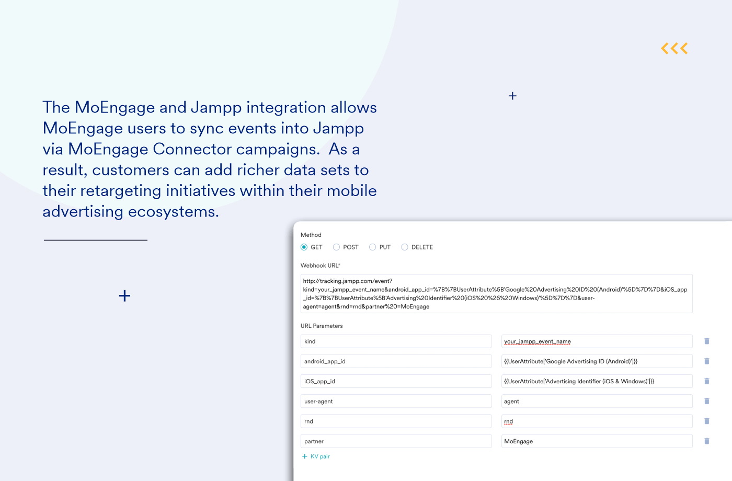Viewport: 732px width, 481px height.
Task: Delete the kind parameter row
Action: (707, 341)
